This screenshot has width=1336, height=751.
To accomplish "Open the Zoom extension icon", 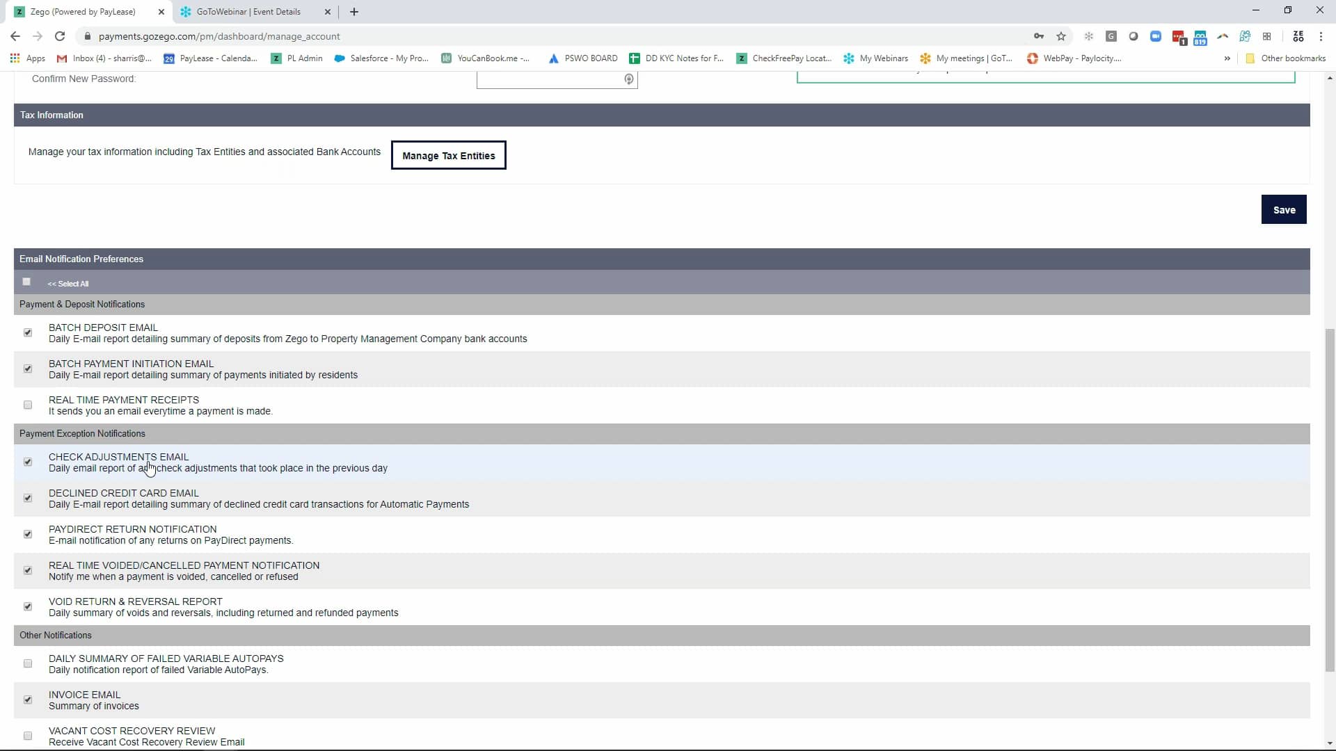I will point(1156,36).
